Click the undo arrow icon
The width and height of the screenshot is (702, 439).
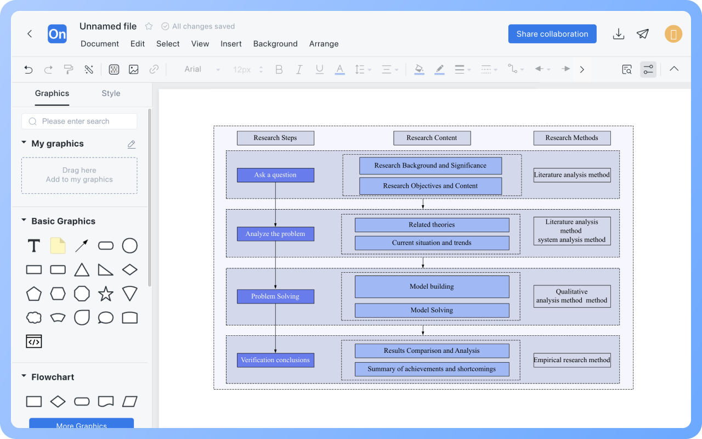tap(29, 69)
